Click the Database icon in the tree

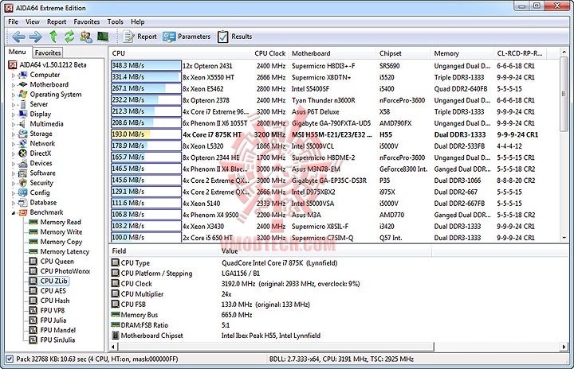(x=22, y=203)
